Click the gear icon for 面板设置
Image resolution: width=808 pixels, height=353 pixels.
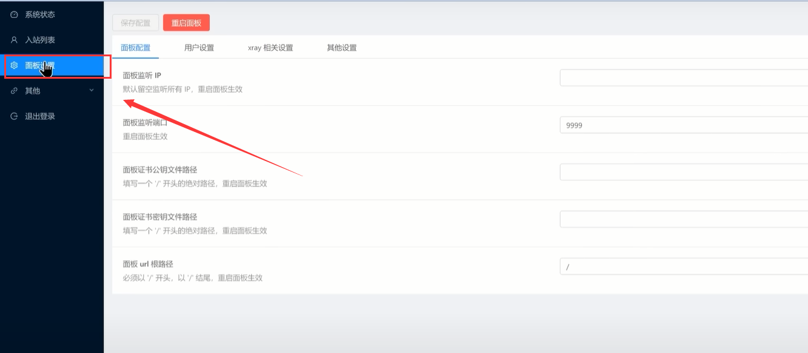[15, 65]
